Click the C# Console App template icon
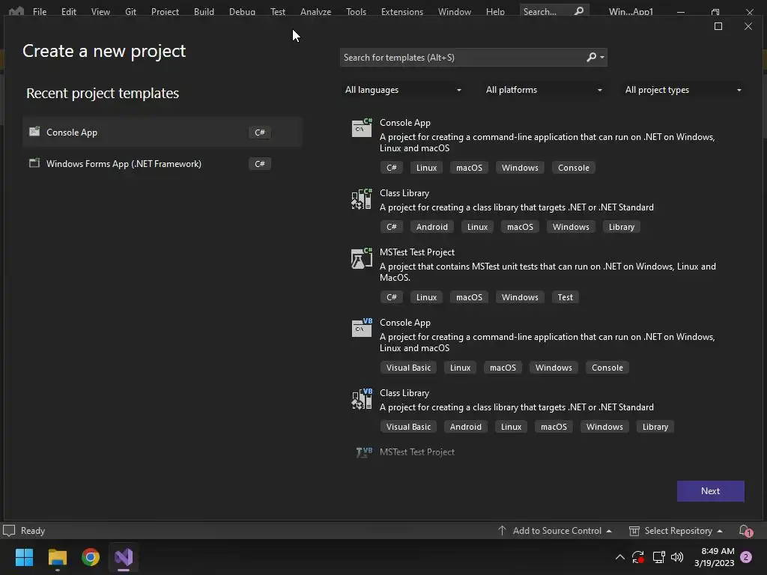Viewport: 767px width, 575px height. coord(362,128)
